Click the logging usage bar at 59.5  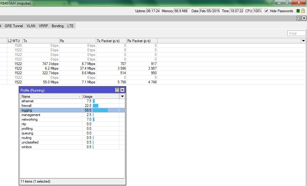100,110
